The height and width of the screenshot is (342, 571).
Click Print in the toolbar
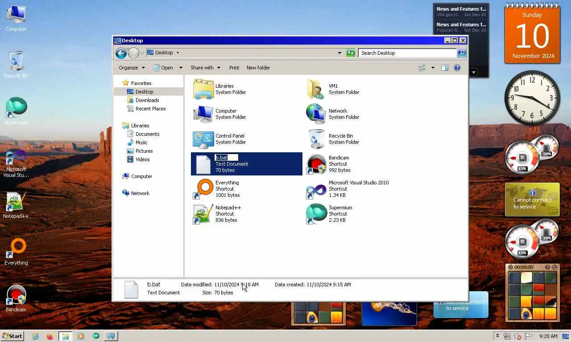(x=234, y=68)
